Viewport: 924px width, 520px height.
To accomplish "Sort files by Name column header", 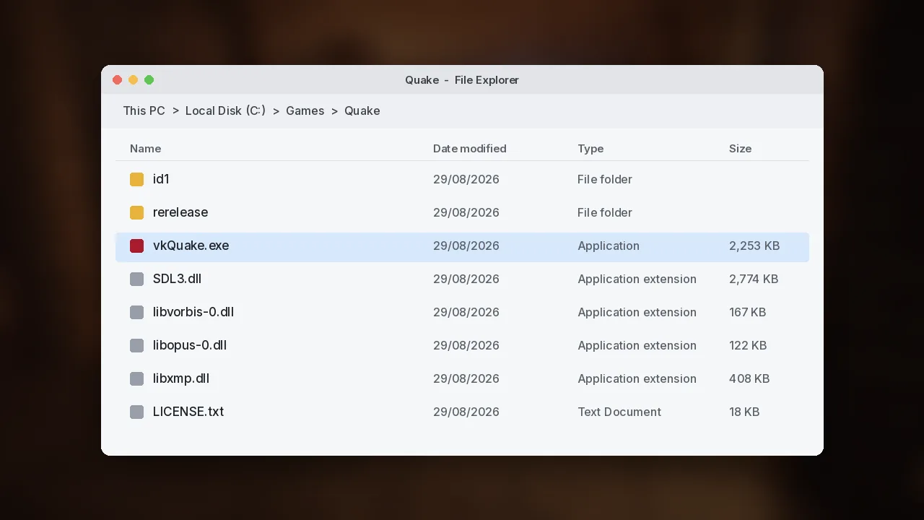I will 145,149.
